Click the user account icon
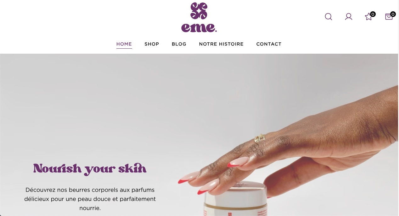This screenshot has width=399, height=216. tap(349, 17)
